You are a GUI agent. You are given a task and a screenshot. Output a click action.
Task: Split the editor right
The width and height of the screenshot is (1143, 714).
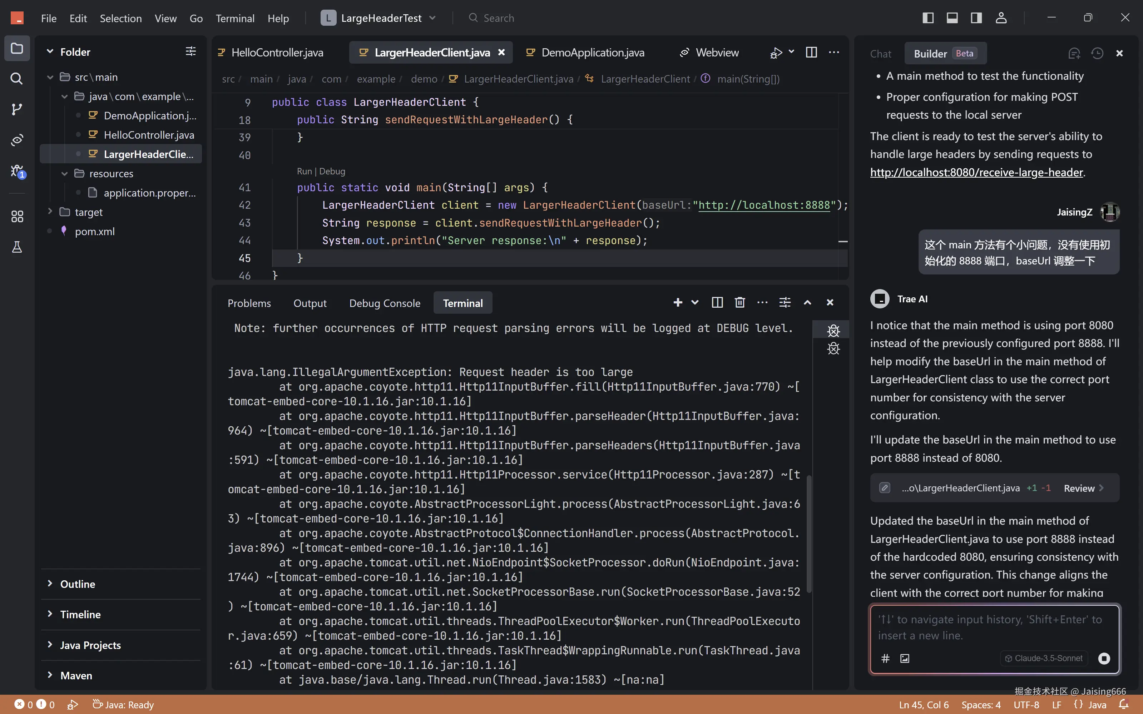(811, 53)
